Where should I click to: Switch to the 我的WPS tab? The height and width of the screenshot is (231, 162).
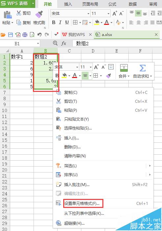[73, 35]
